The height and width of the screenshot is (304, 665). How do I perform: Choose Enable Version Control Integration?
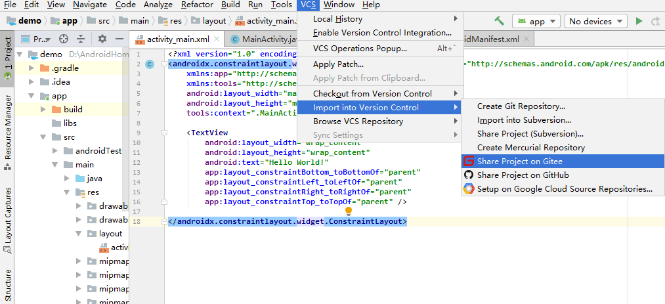[x=381, y=33]
